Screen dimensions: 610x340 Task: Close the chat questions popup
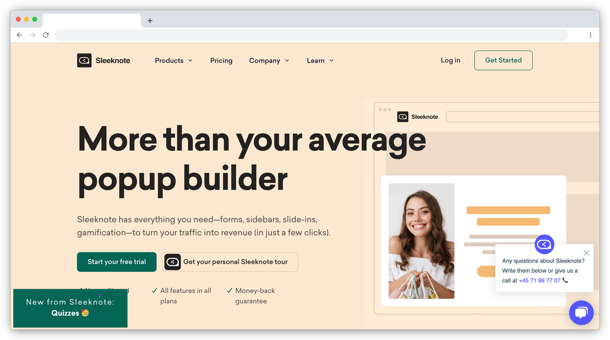(x=586, y=253)
